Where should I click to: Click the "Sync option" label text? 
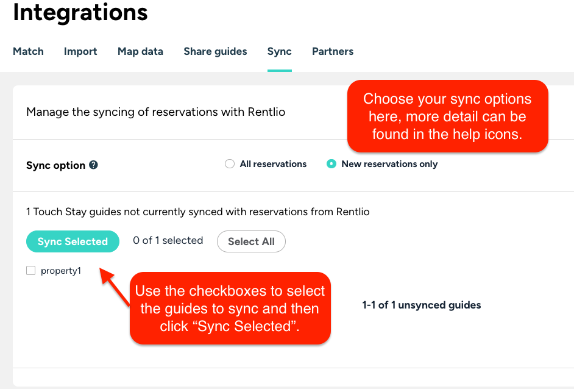pos(55,165)
